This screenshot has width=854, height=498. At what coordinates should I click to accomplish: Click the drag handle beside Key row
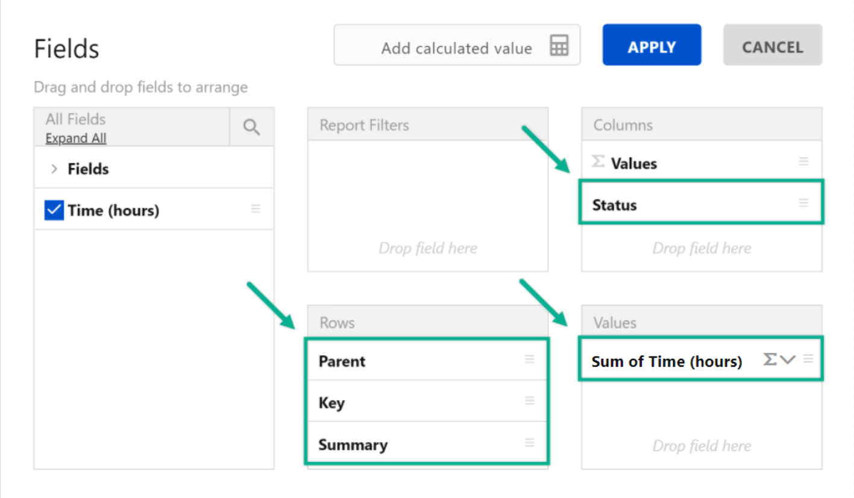coord(529,401)
